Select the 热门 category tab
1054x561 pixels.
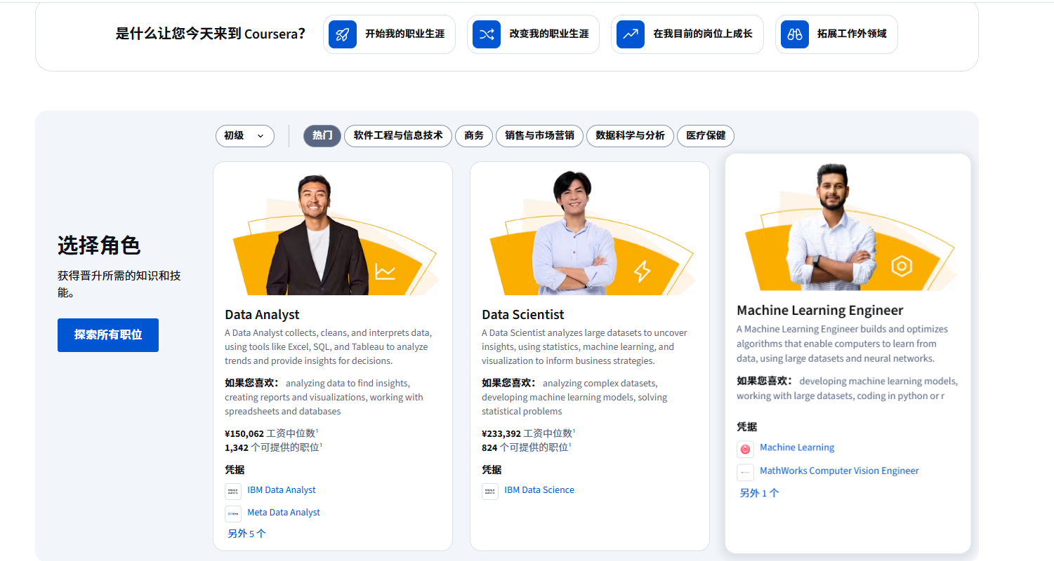[x=322, y=135]
